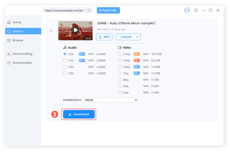The width and height of the screenshot is (230, 152).
Task: Select 320k MP3 audio quality
Action: [x=65, y=54]
